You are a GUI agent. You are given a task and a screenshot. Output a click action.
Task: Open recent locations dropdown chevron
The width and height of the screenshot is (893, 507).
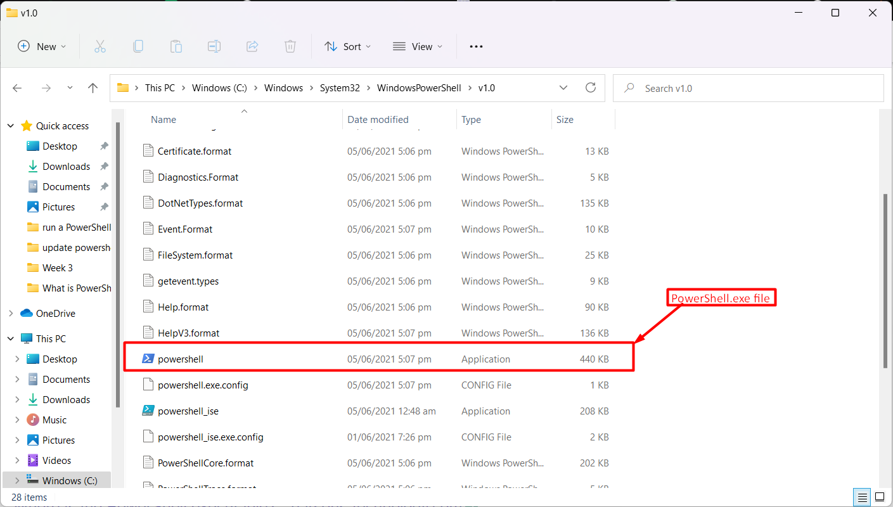coord(70,88)
